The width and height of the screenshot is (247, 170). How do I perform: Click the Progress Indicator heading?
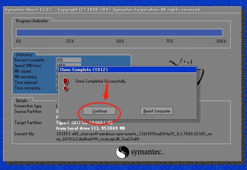(32, 21)
